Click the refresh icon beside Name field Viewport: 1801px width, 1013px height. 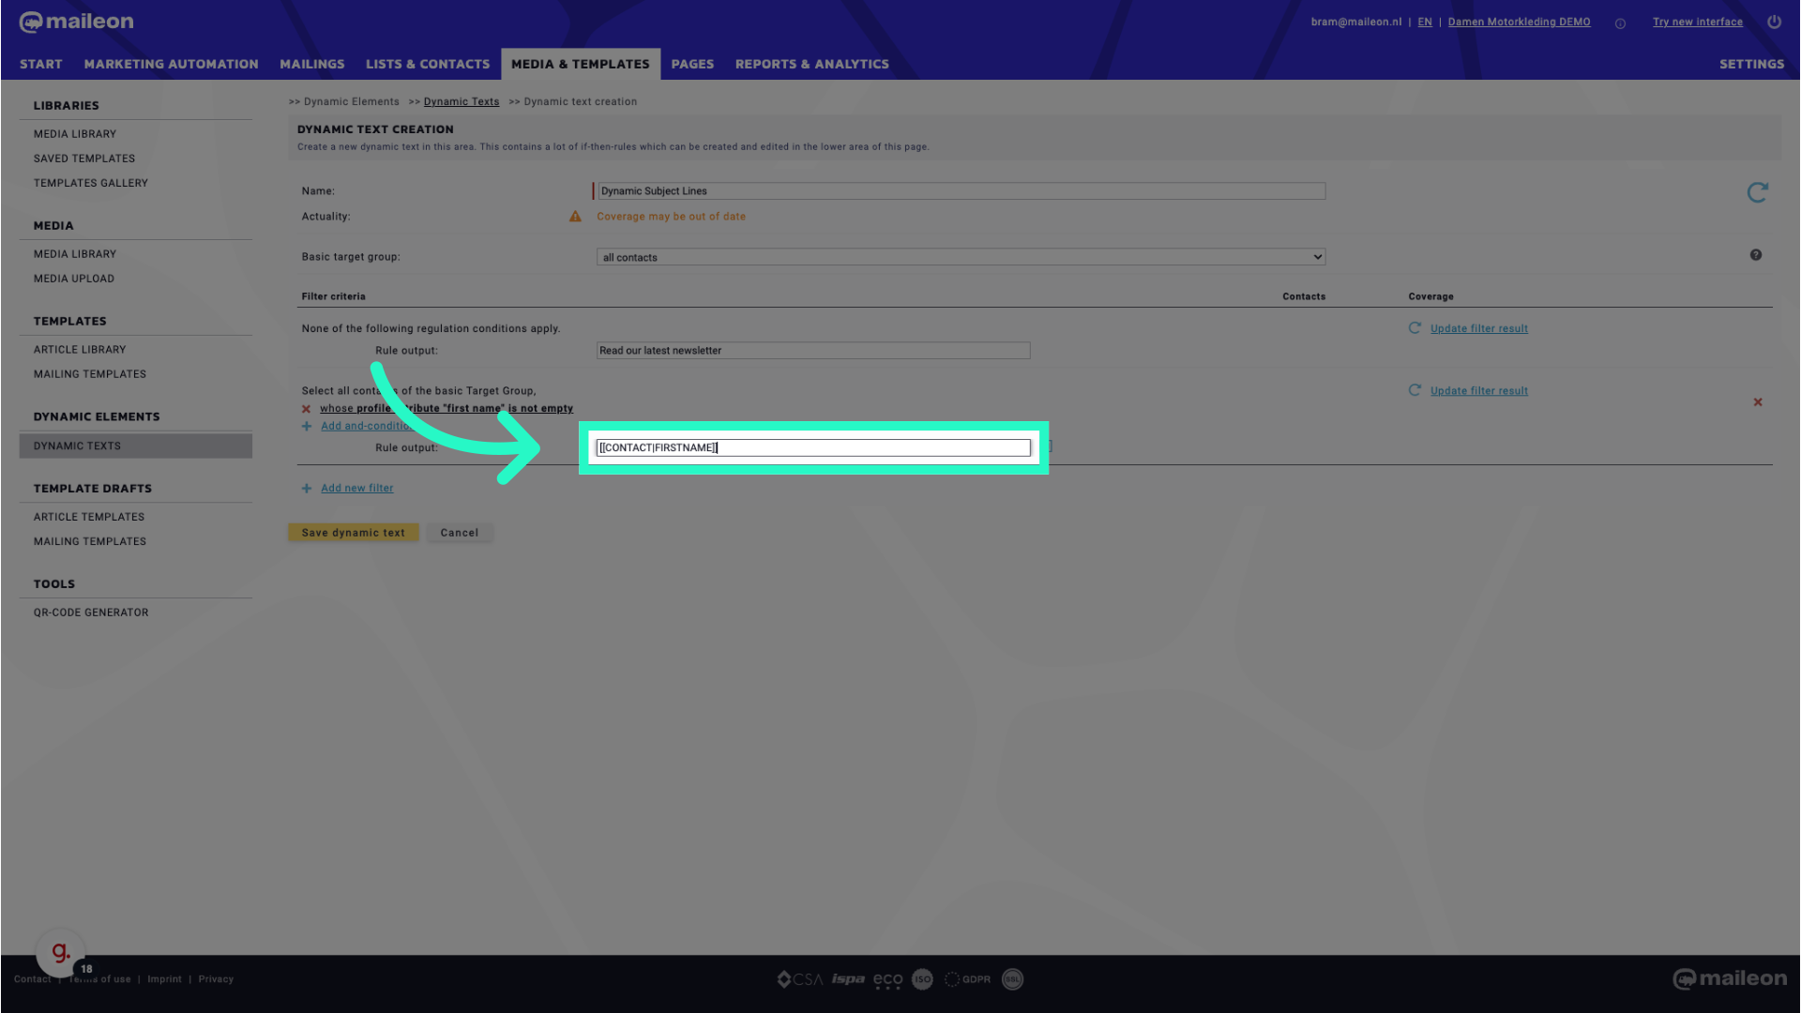coord(1757,192)
